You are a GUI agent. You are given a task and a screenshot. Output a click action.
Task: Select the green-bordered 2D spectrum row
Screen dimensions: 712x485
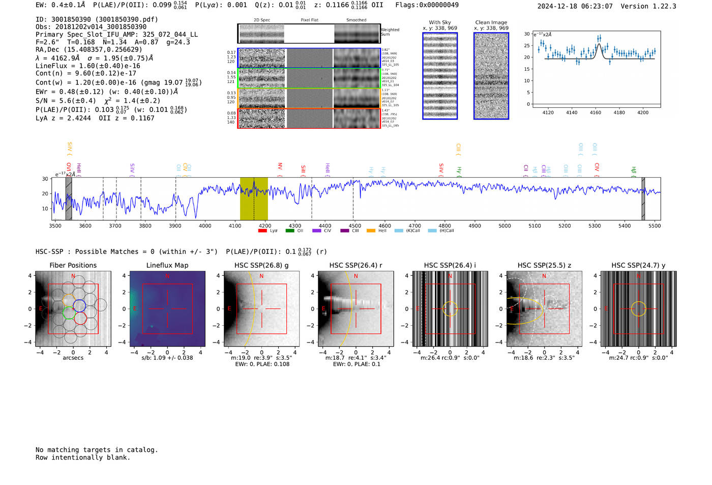pyautogui.click(x=309, y=78)
